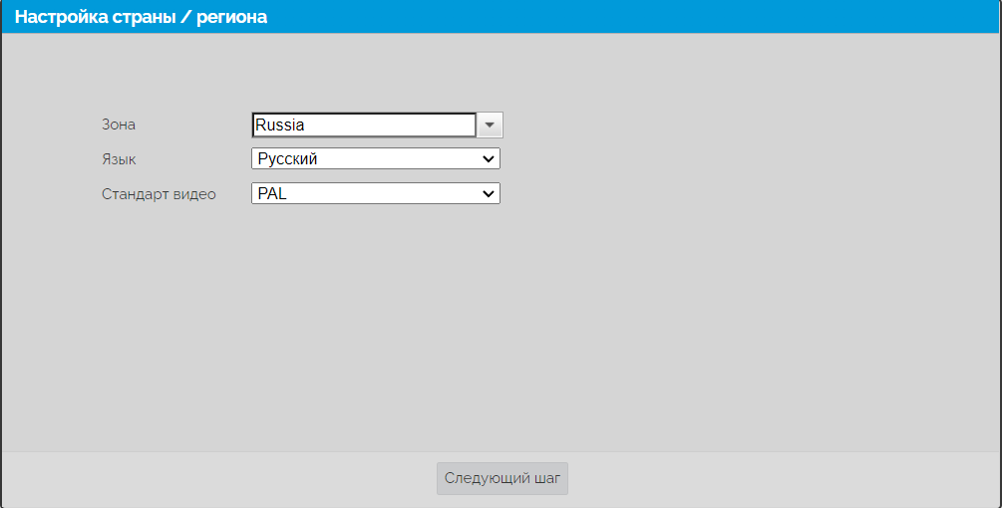Click the Русский value in the language selector
Image resolution: width=1003 pixels, height=508 pixels.
[287, 159]
